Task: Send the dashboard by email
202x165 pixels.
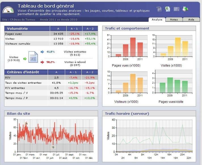Action: (x=176, y=9)
